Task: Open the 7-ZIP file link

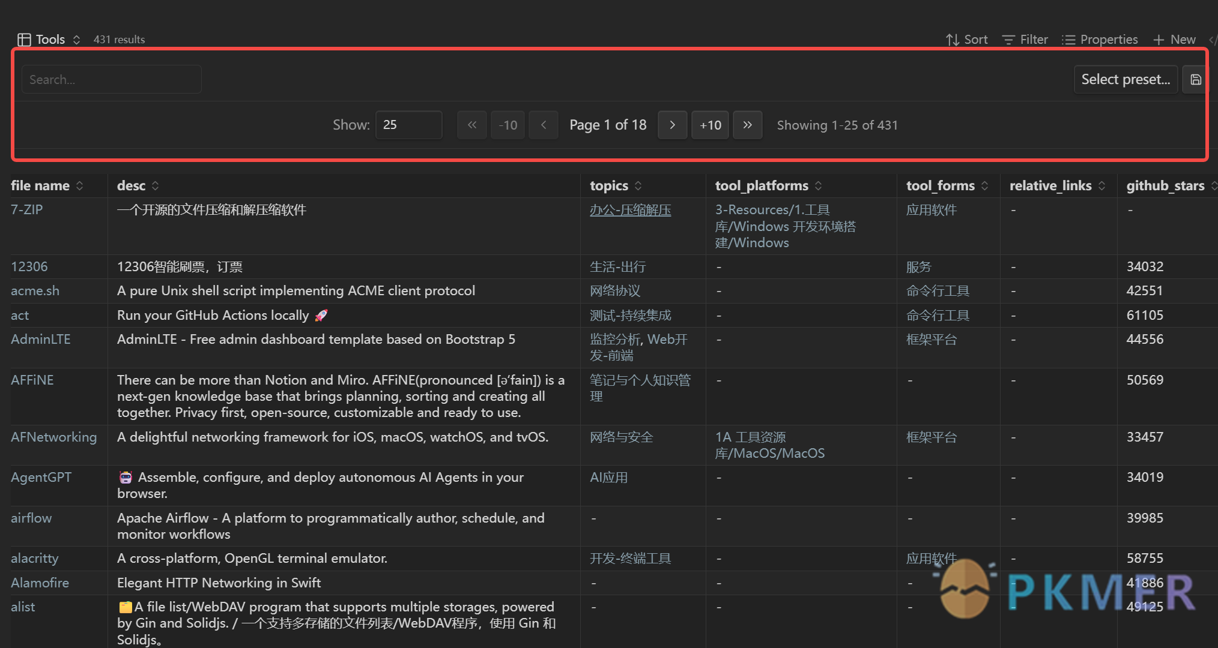Action: click(x=27, y=210)
